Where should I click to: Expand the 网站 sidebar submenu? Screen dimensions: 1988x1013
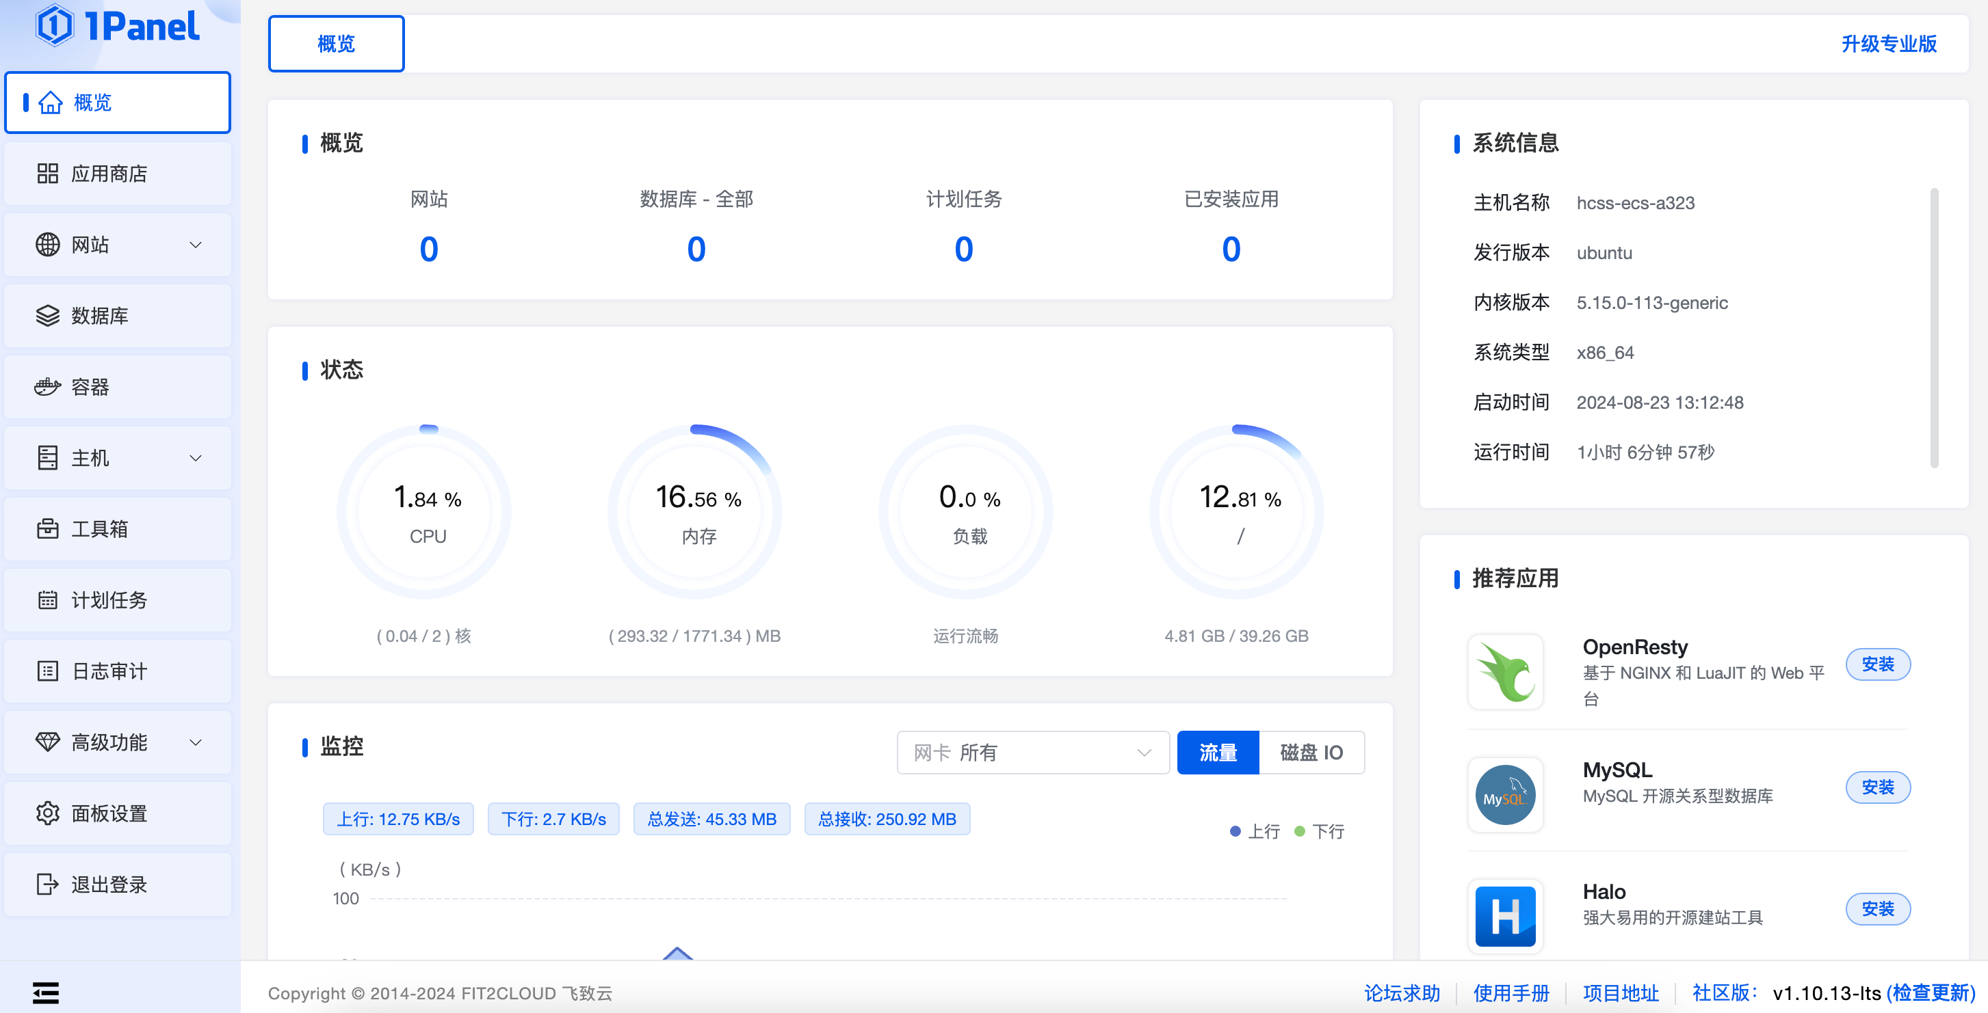[195, 245]
